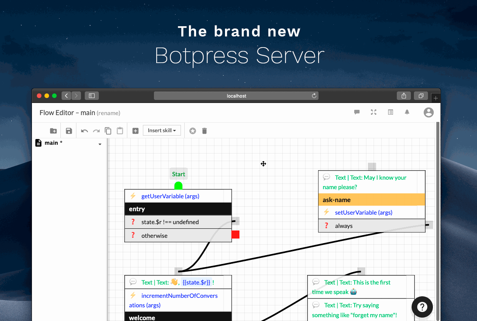Save the flow with the floppy disk icon
Screen dimensions: 477x321
point(69,131)
